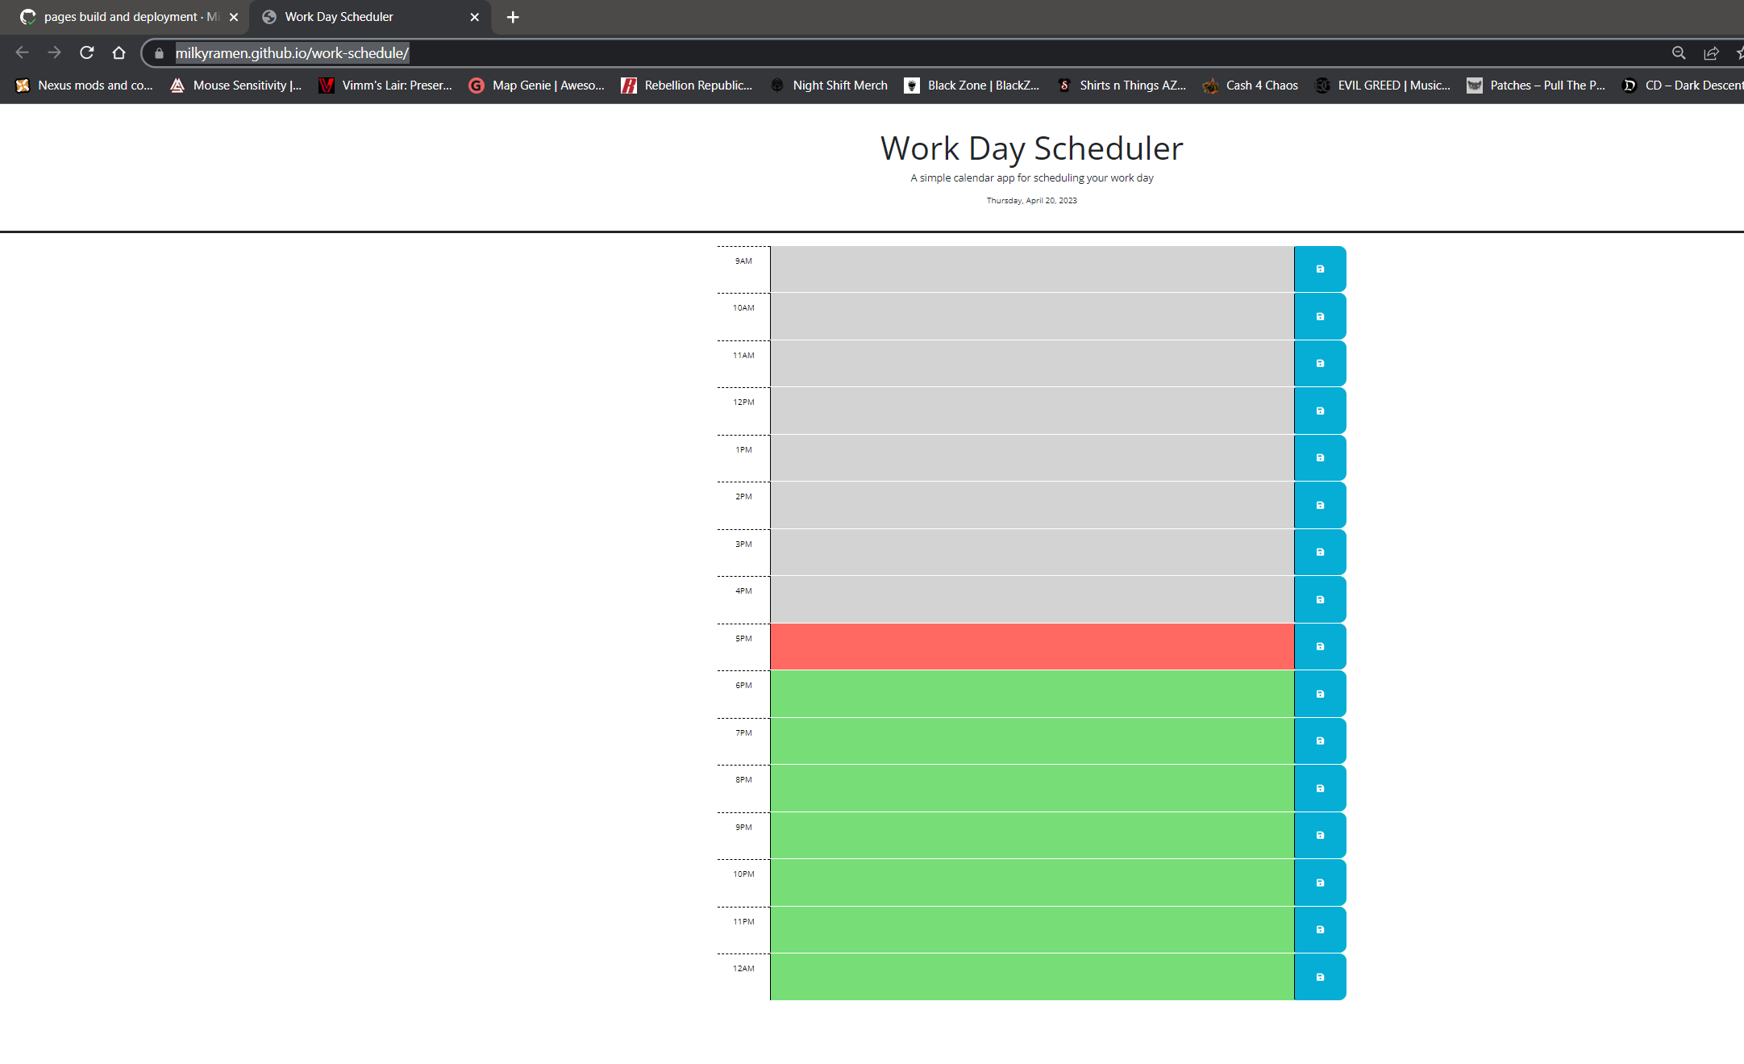
Task: Save the 12AM schedule entry
Action: [x=1319, y=977]
